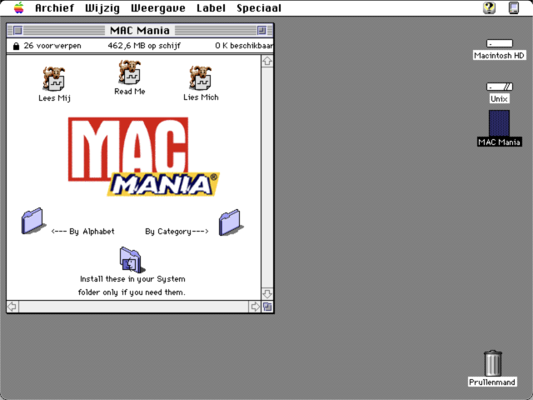Click the MAC Mania window zoom box

click(x=262, y=30)
